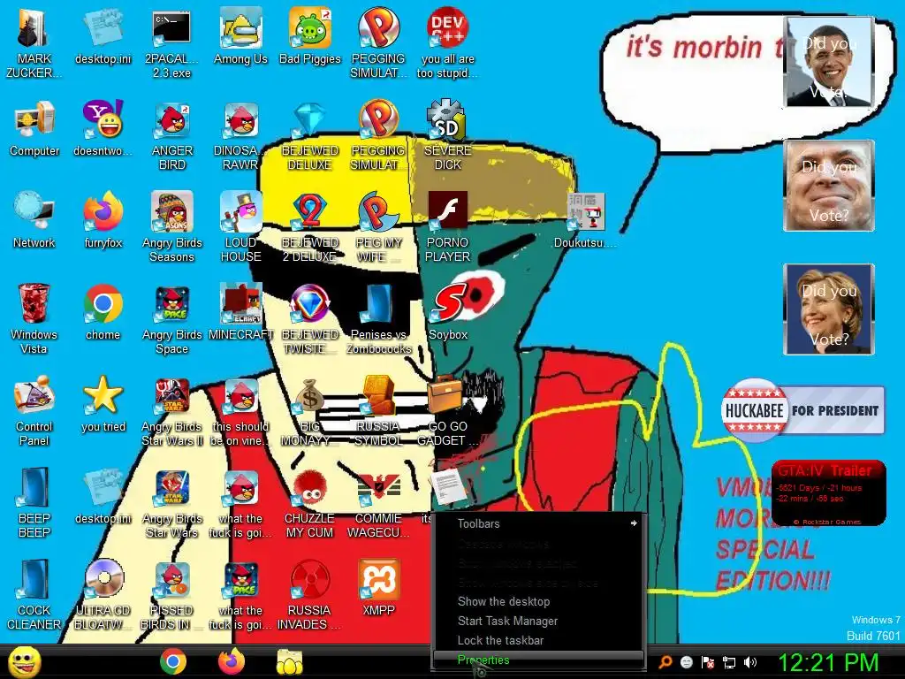Open the volume speaker tray icon
The height and width of the screenshot is (679, 905).
click(x=750, y=662)
